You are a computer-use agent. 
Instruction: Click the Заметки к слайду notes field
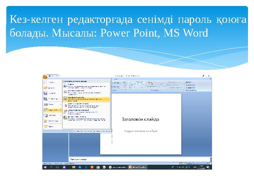coord(140,159)
